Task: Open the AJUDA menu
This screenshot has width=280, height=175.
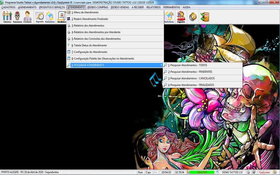Action: coord(187,7)
